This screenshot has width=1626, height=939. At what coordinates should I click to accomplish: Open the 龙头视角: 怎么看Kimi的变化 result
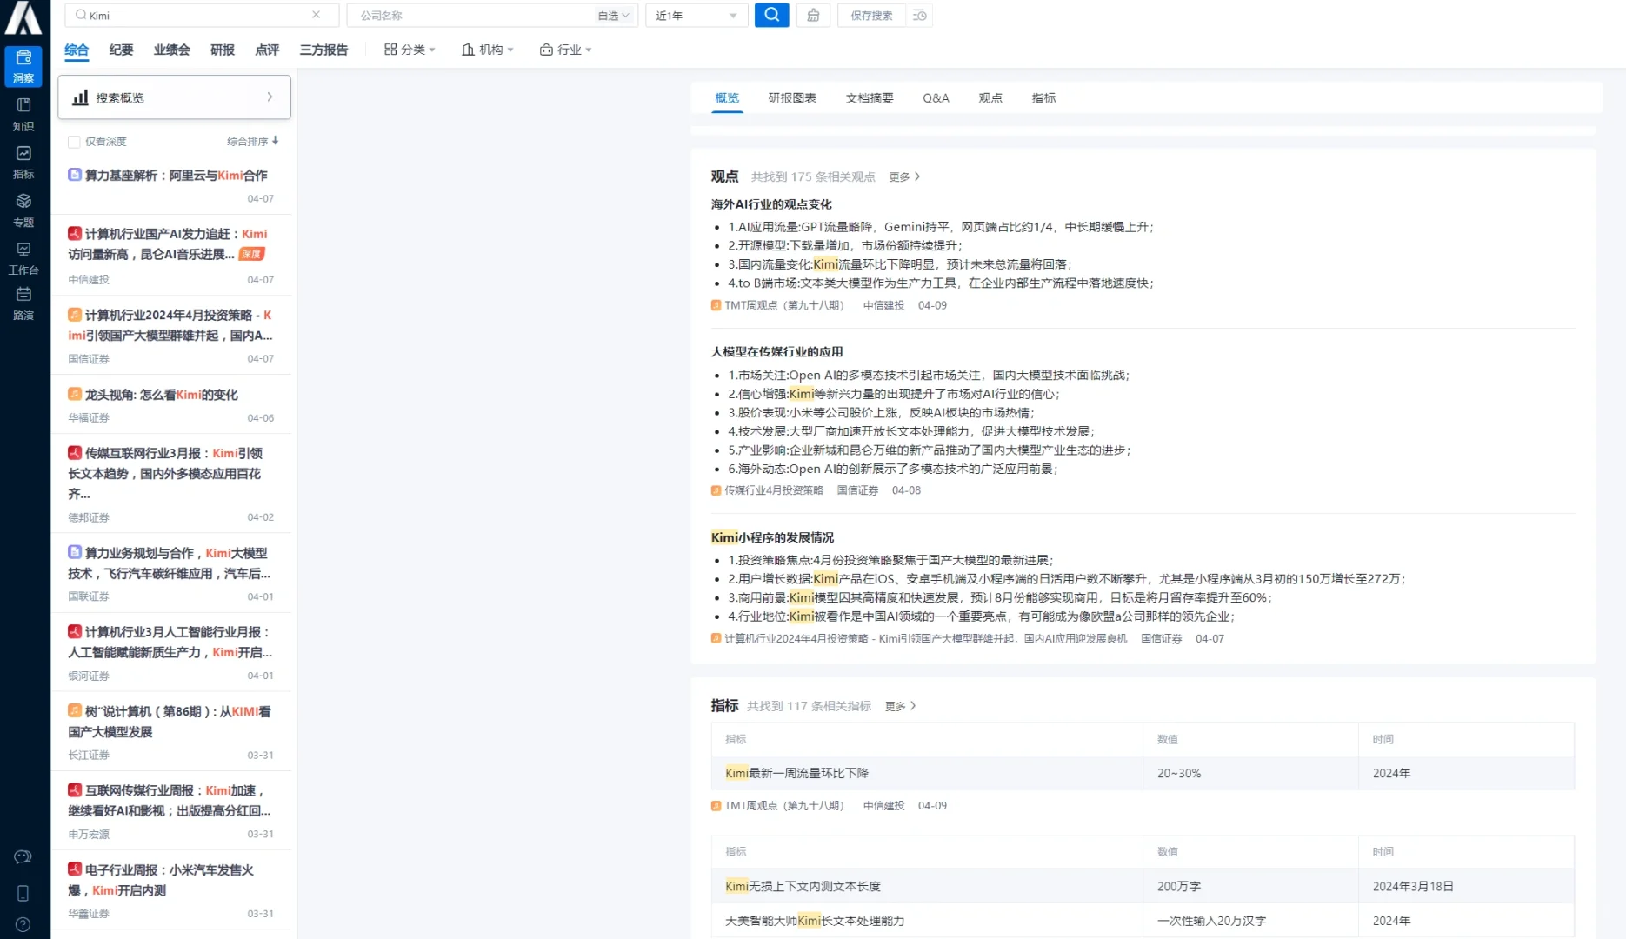(x=162, y=395)
